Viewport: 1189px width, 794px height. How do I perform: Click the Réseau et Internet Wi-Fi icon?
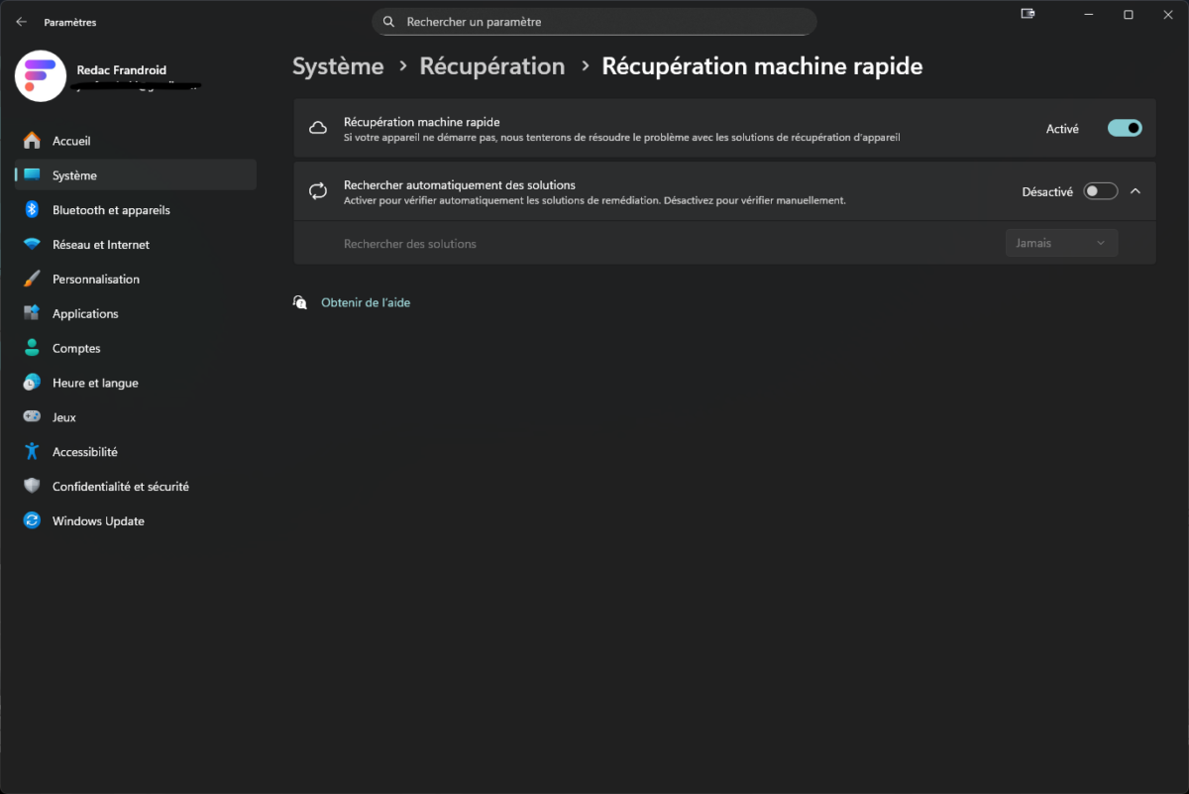(x=32, y=245)
